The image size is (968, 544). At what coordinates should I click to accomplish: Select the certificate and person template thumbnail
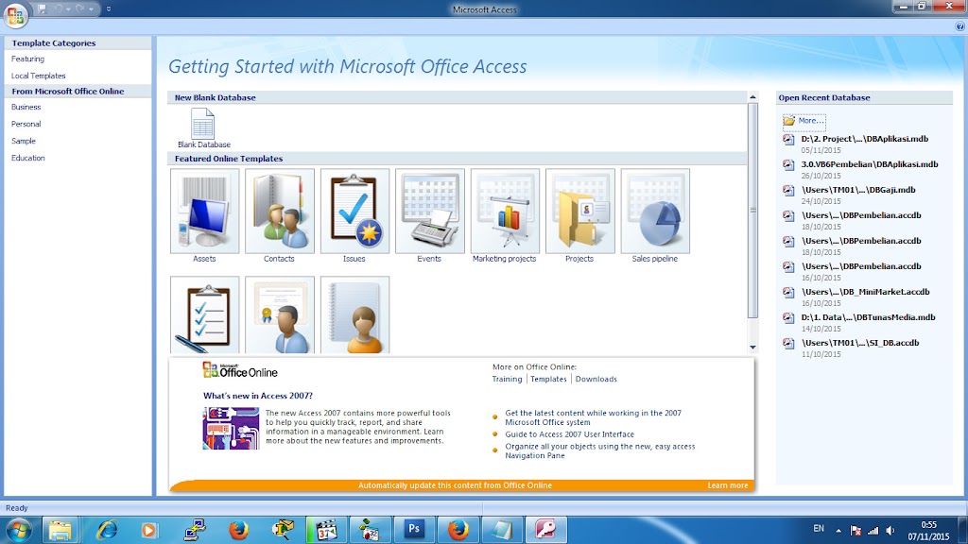(x=280, y=314)
